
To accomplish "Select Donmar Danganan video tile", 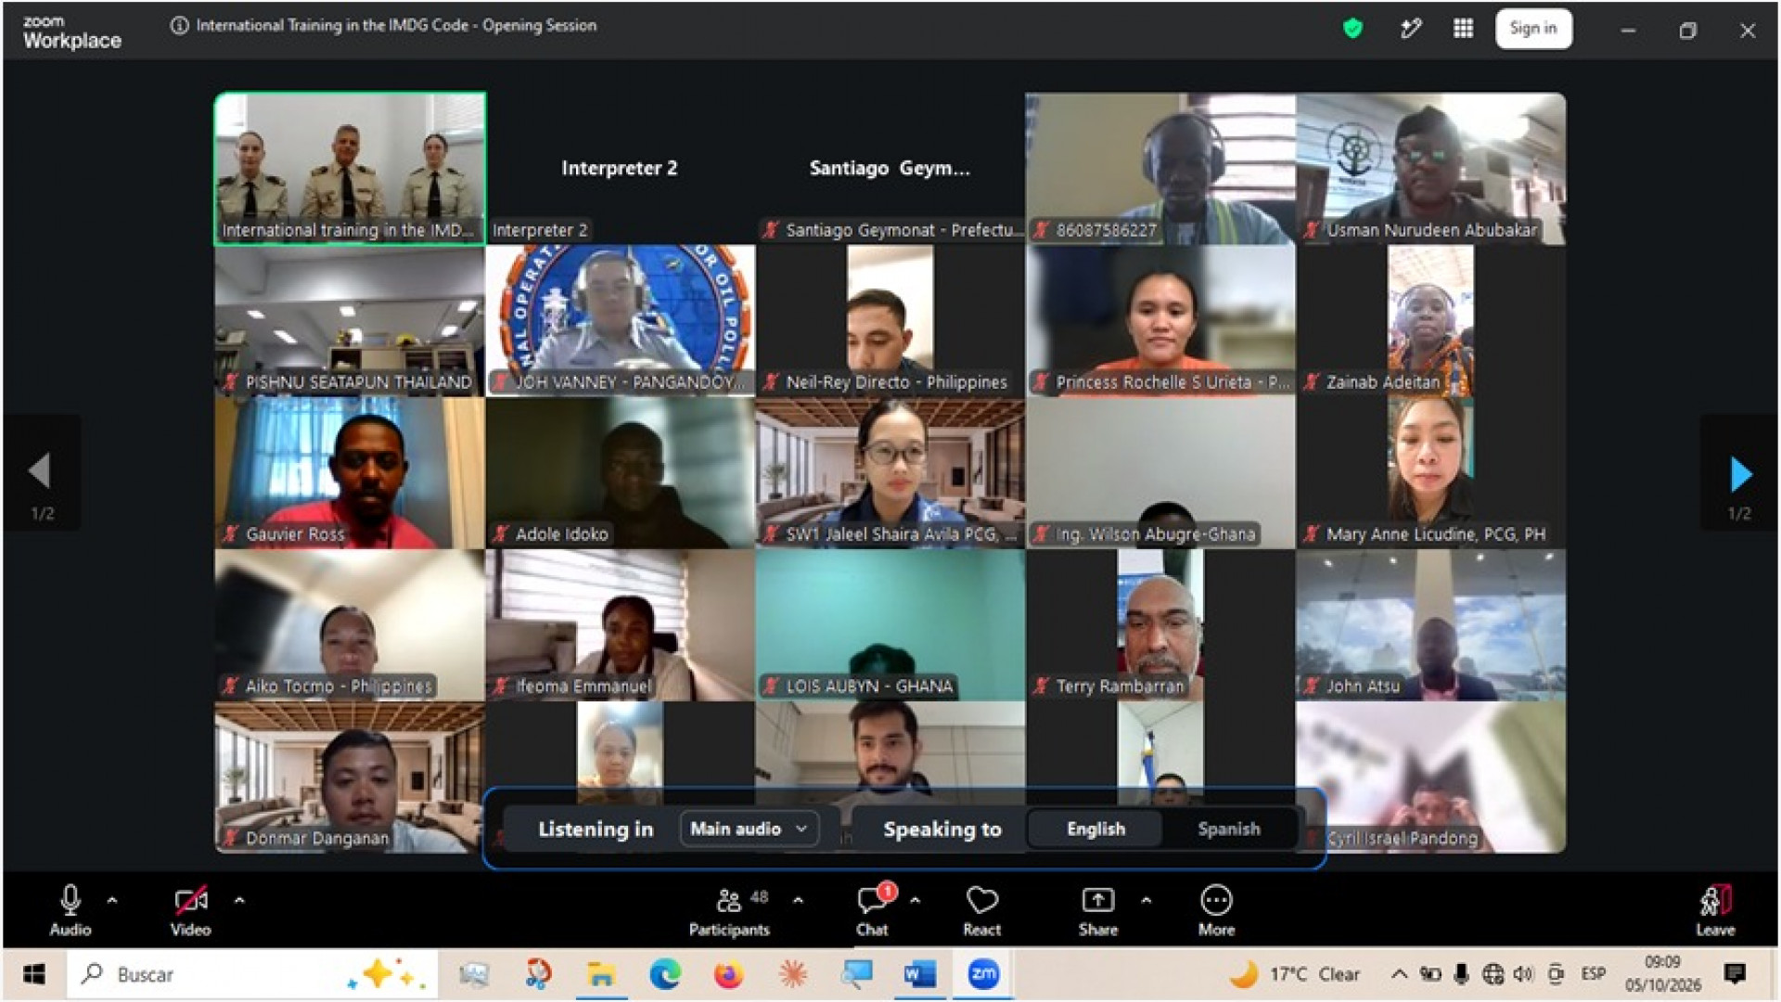I will pyautogui.click(x=350, y=777).
